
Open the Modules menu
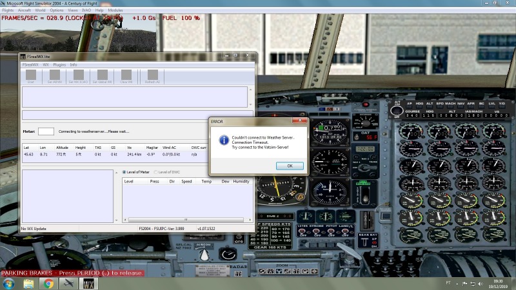click(115, 10)
